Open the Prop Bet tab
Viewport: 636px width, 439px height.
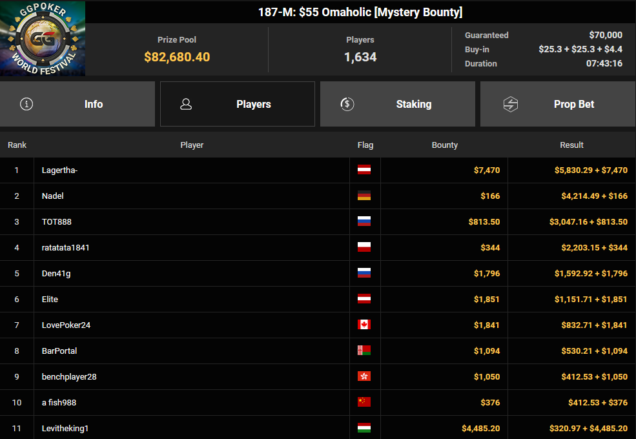click(558, 104)
